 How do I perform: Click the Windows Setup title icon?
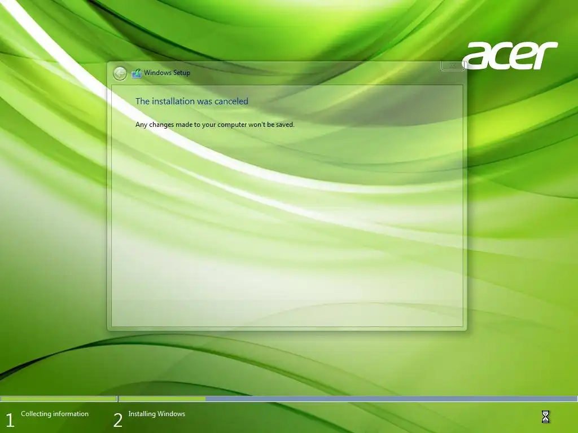point(137,73)
